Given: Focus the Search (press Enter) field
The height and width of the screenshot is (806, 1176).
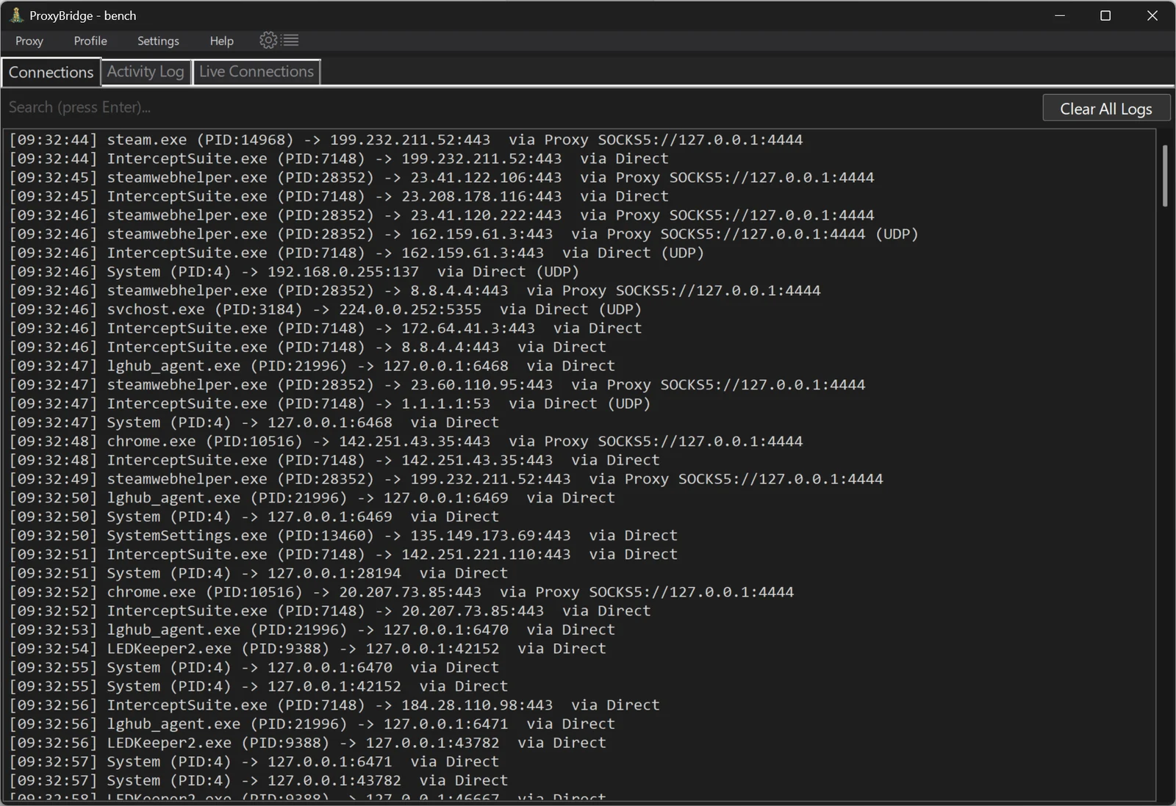Looking at the screenshot, I should coord(520,107).
